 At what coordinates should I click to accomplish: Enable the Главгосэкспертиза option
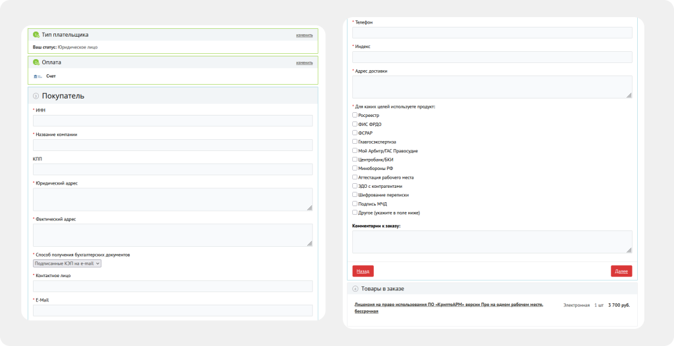pyautogui.click(x=355, y=141)
